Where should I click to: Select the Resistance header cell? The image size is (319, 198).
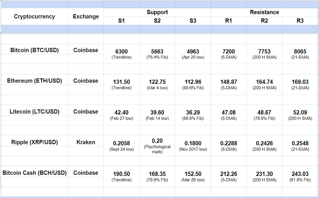[x=264, y=12]
